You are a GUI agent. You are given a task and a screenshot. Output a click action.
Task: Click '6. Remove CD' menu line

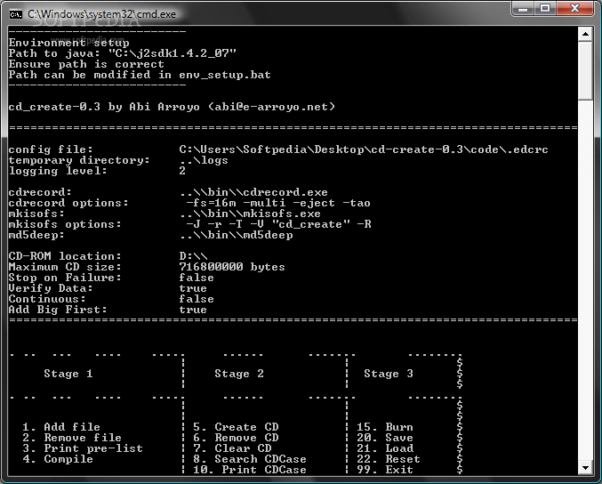click(236, 438)
